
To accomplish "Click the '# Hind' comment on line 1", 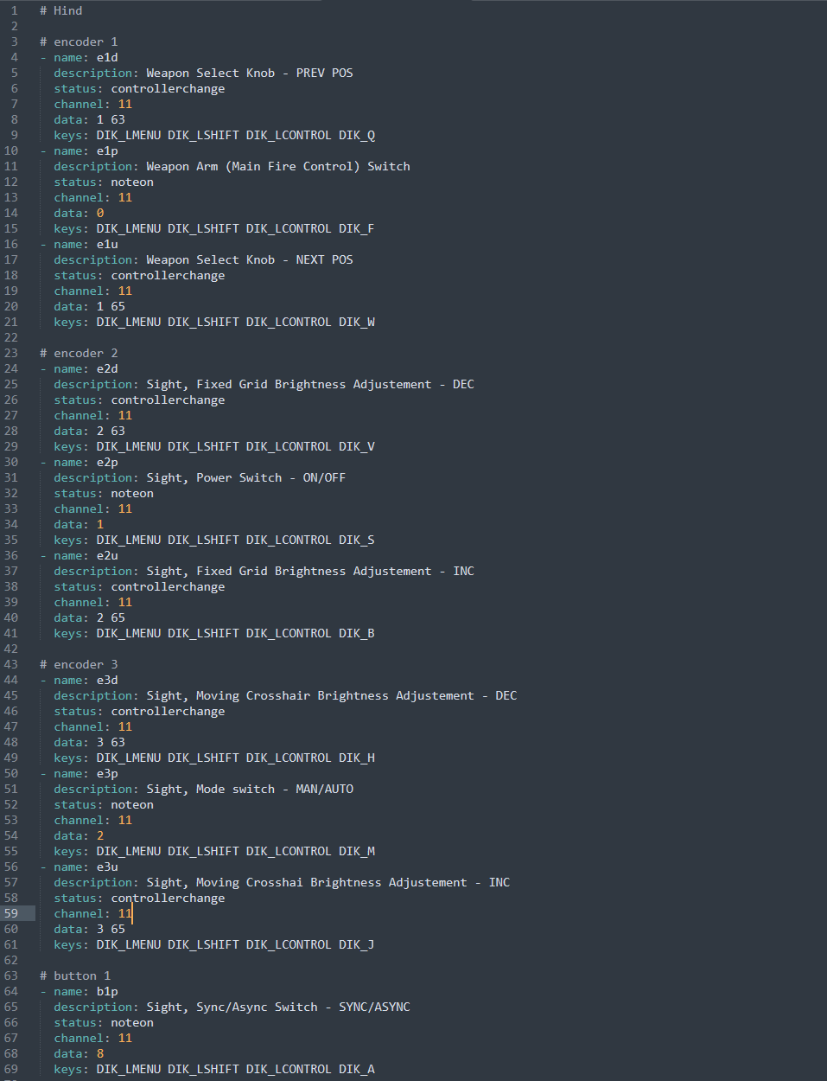I will (61, 10).
